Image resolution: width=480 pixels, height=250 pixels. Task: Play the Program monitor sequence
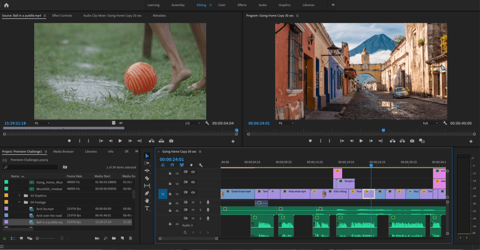361,141
